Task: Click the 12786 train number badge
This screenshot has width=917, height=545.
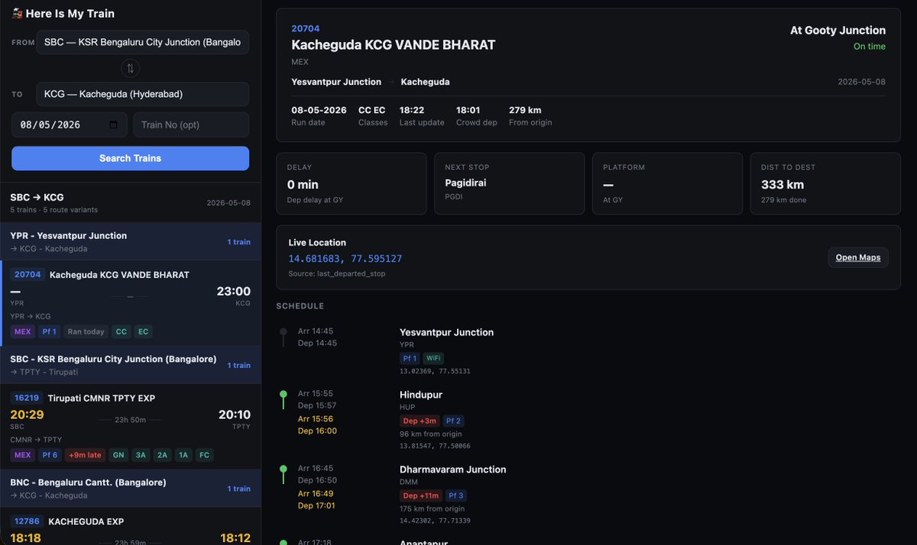Action: (27, 521)
